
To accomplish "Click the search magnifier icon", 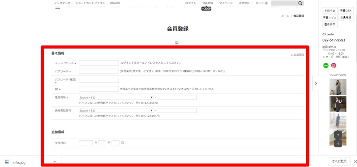I will pyautogui.click(x=300, y=3).
